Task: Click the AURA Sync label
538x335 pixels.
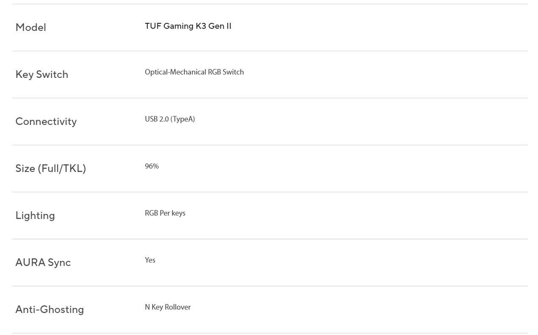Action: [43, 263]
